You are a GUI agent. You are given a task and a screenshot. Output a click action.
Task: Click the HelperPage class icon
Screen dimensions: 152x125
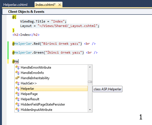point(17,94)
